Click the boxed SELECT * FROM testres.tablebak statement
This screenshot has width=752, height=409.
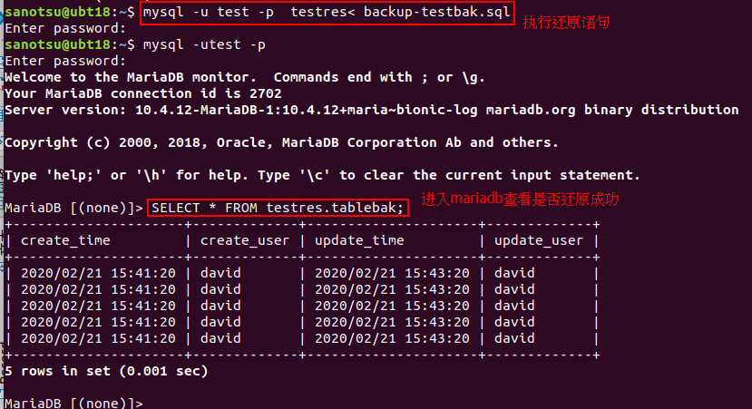pos(277,208)
